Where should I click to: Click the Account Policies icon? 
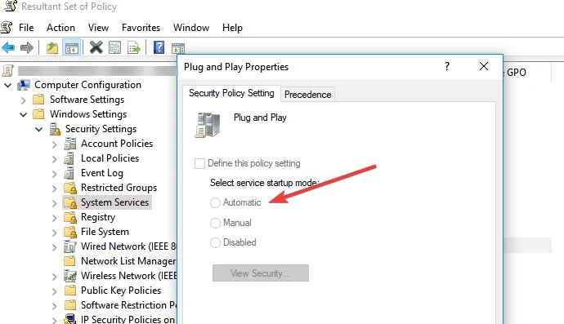click(69, 144)
